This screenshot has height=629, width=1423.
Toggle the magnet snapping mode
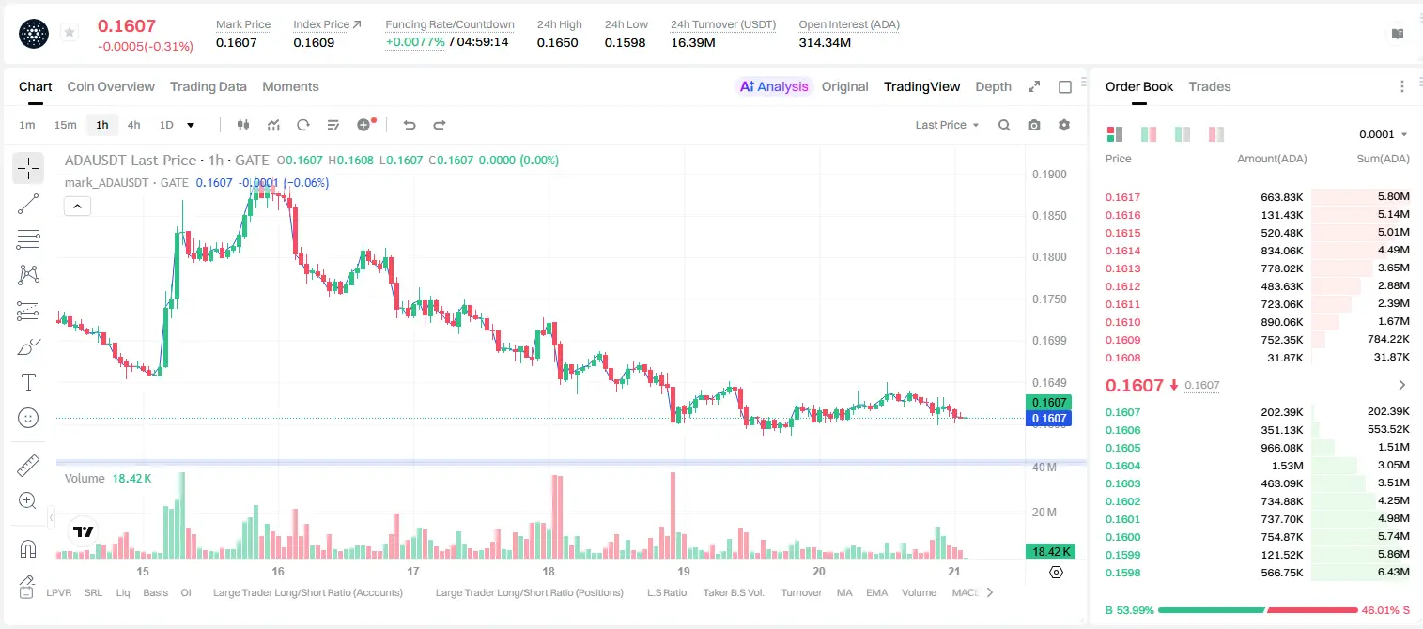pos(28,548)
